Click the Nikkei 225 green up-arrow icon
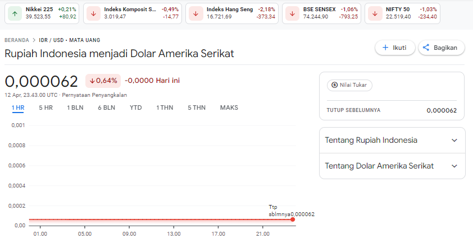Image resolution: width=473 pixels, height=243 pixels. pos(14,13)
